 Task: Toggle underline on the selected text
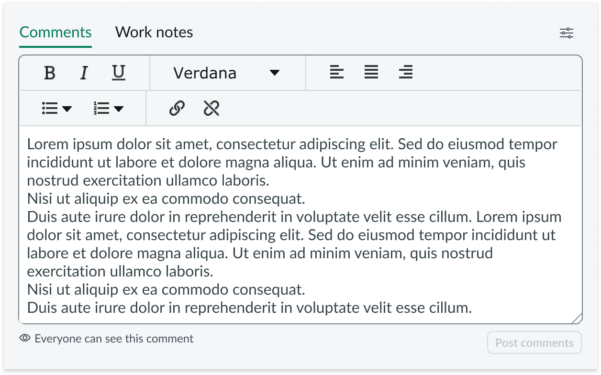pos(118,73)
